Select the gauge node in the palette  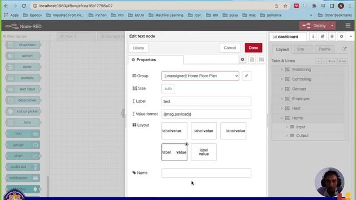[x=23, y=144]
